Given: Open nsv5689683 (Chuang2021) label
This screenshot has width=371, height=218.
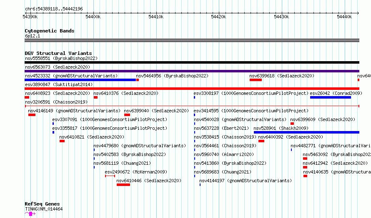Looking at the screenshot, I should tap(223, 172).
